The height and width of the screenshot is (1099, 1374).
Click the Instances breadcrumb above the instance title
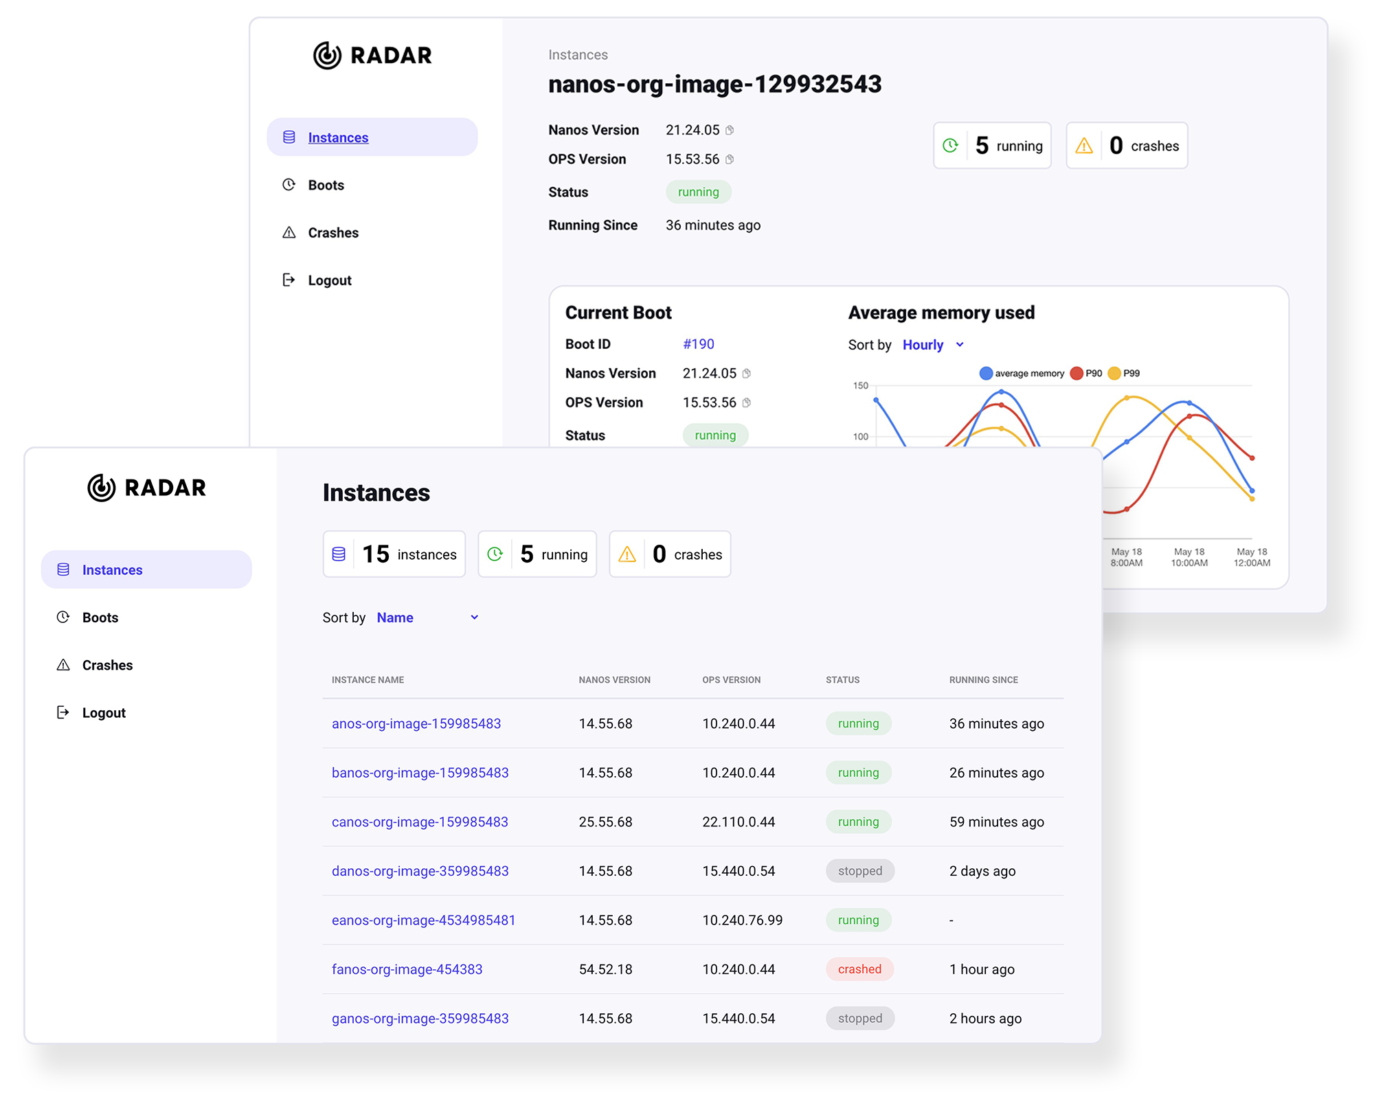578,55
